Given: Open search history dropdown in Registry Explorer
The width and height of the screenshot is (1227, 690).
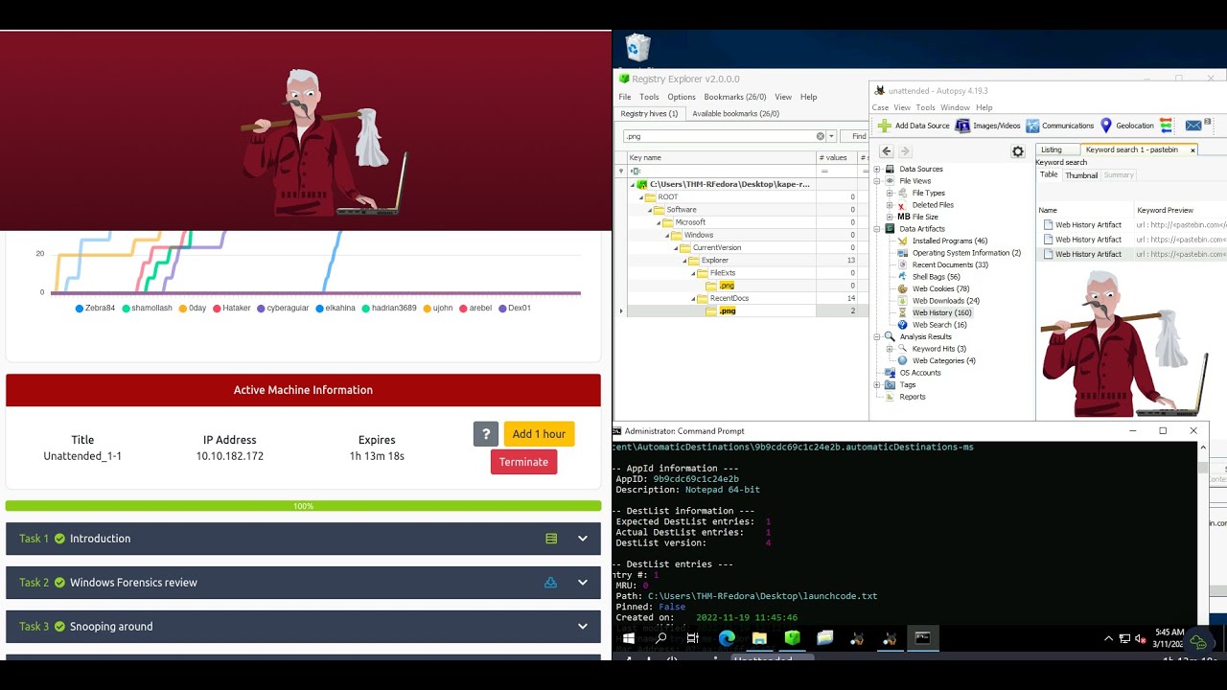Looking at the screenshot, I should 831,136.
